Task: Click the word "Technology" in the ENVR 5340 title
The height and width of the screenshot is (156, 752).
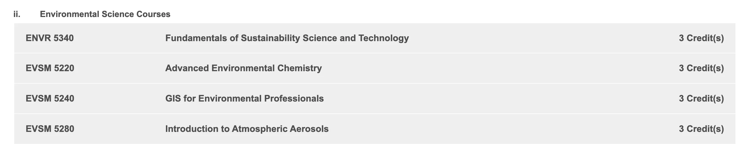Action: (384, 38)
